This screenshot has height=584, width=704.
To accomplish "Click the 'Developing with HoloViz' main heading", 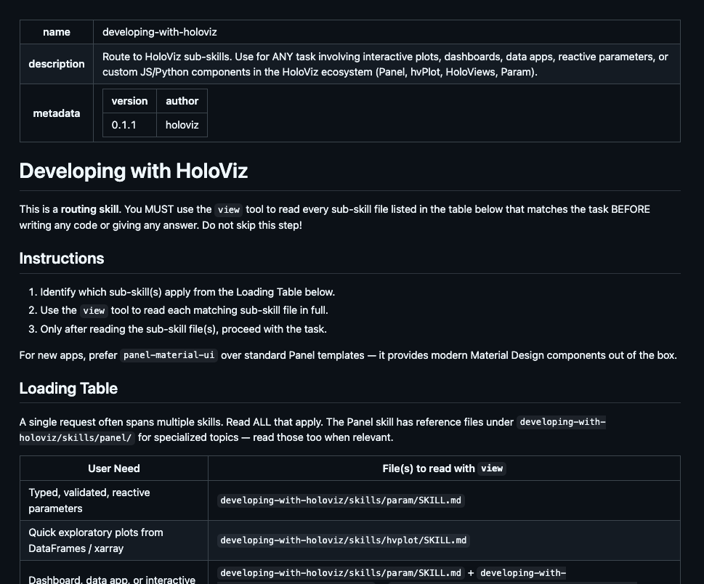I will 134,171.
